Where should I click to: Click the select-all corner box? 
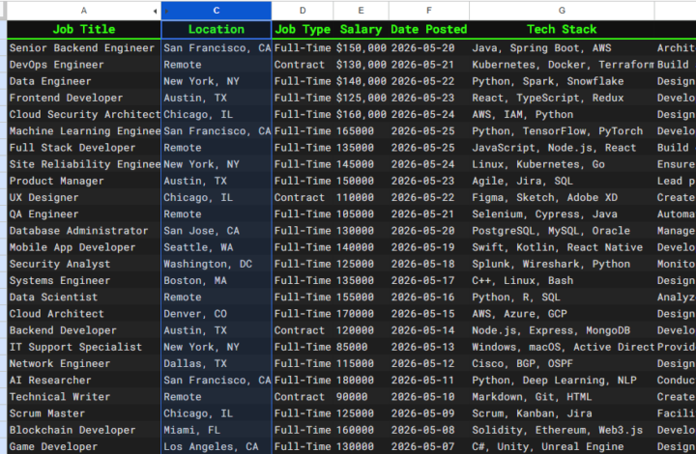[3, 11]
